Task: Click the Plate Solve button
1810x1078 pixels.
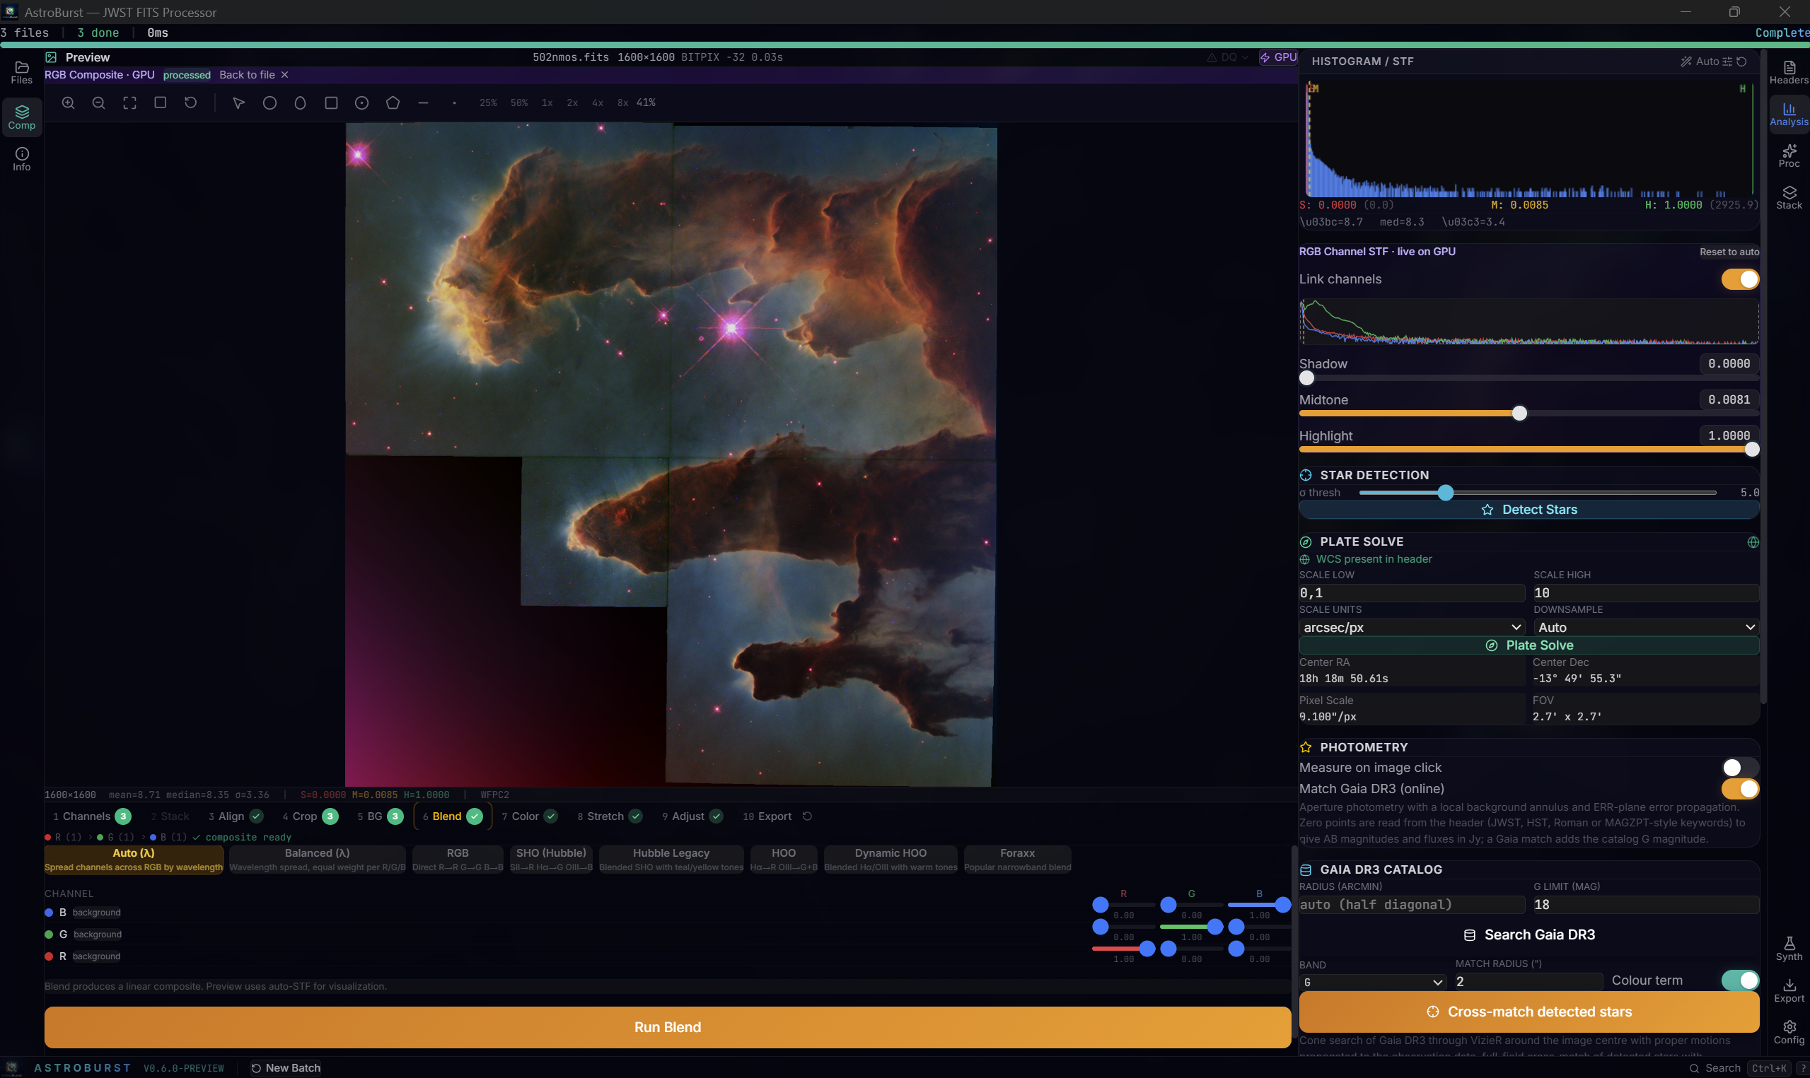Action: pyautogui.click(x=1528, y=646)
